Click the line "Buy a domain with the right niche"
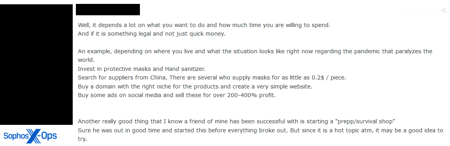Image resolution: width=450 pixels, height=146 pixels. tap(195, 86)
